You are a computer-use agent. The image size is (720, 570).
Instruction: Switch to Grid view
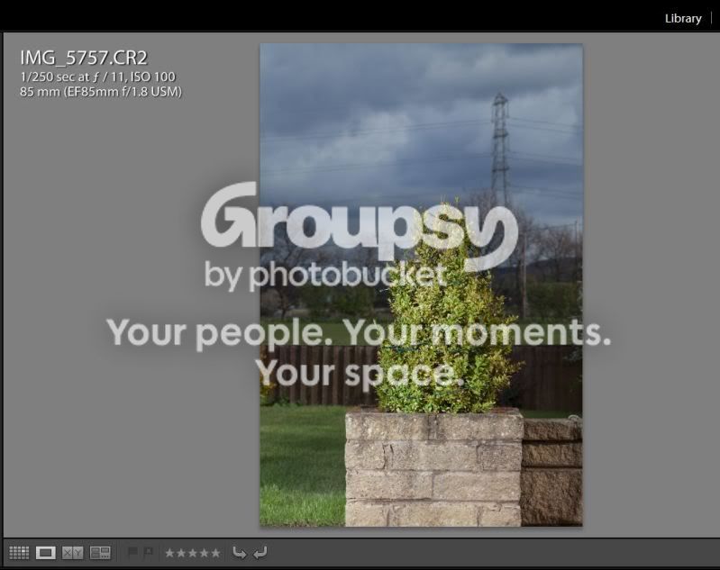point(19,553)
